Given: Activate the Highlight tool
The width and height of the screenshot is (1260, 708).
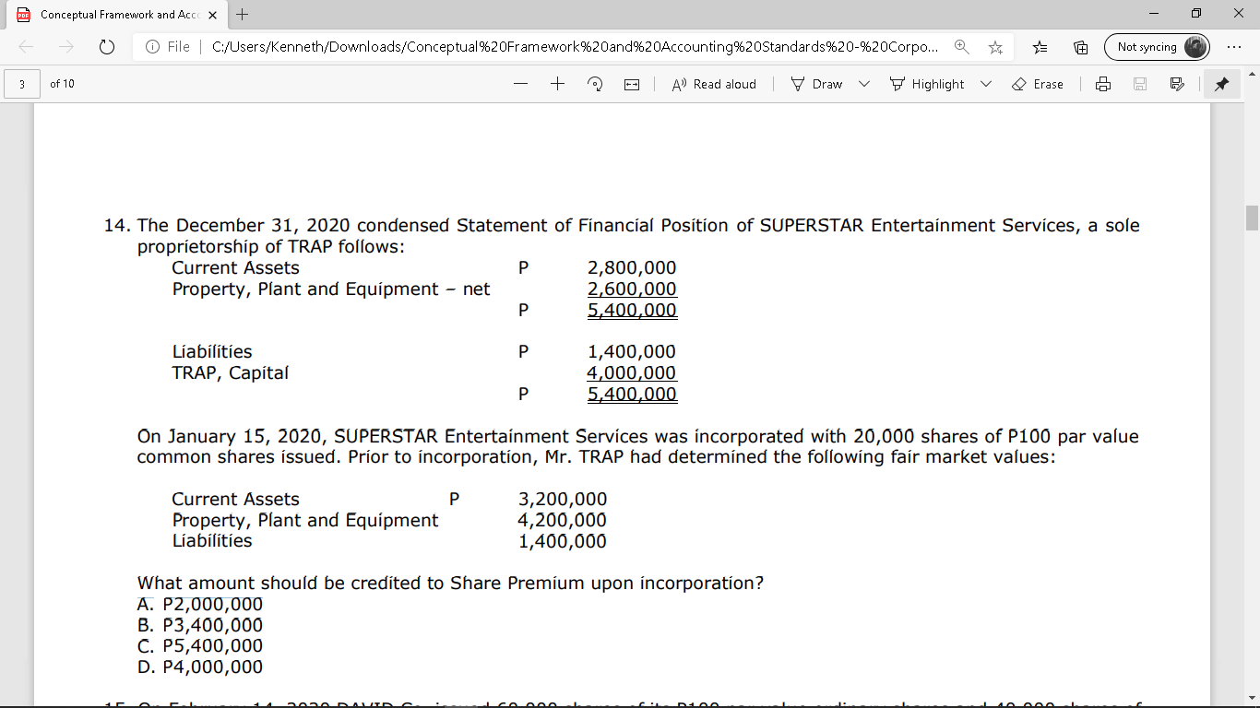Looking at the screenshot, I should click(x=927, y=84).
